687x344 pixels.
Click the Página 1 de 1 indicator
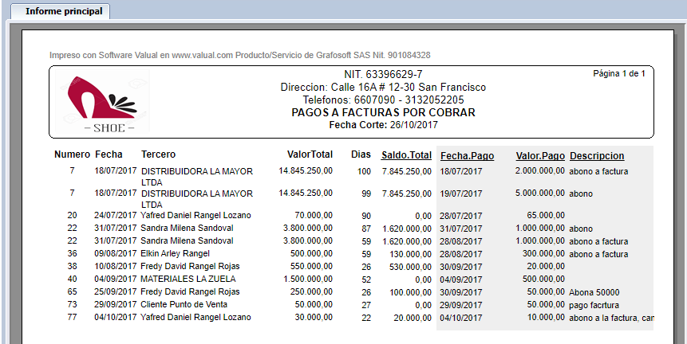pos(618,74)
